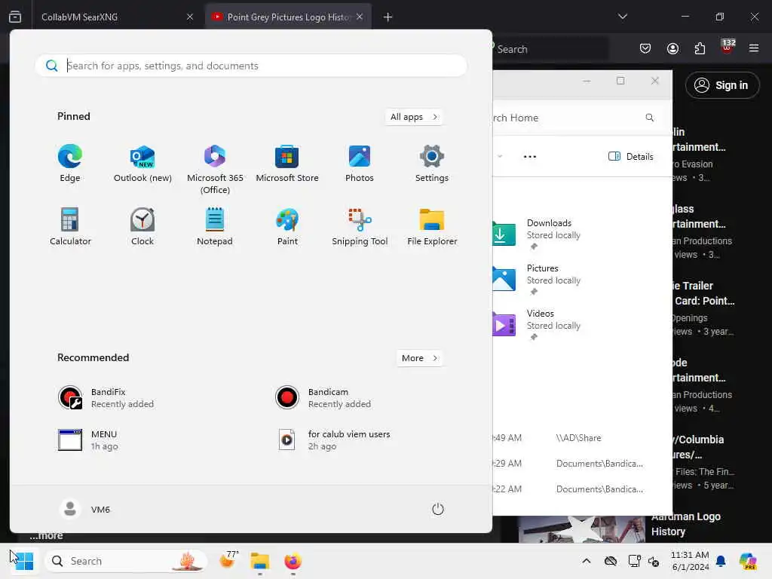
Task: Launch Outlook (new) pinned app
Action: click(142, 164)
